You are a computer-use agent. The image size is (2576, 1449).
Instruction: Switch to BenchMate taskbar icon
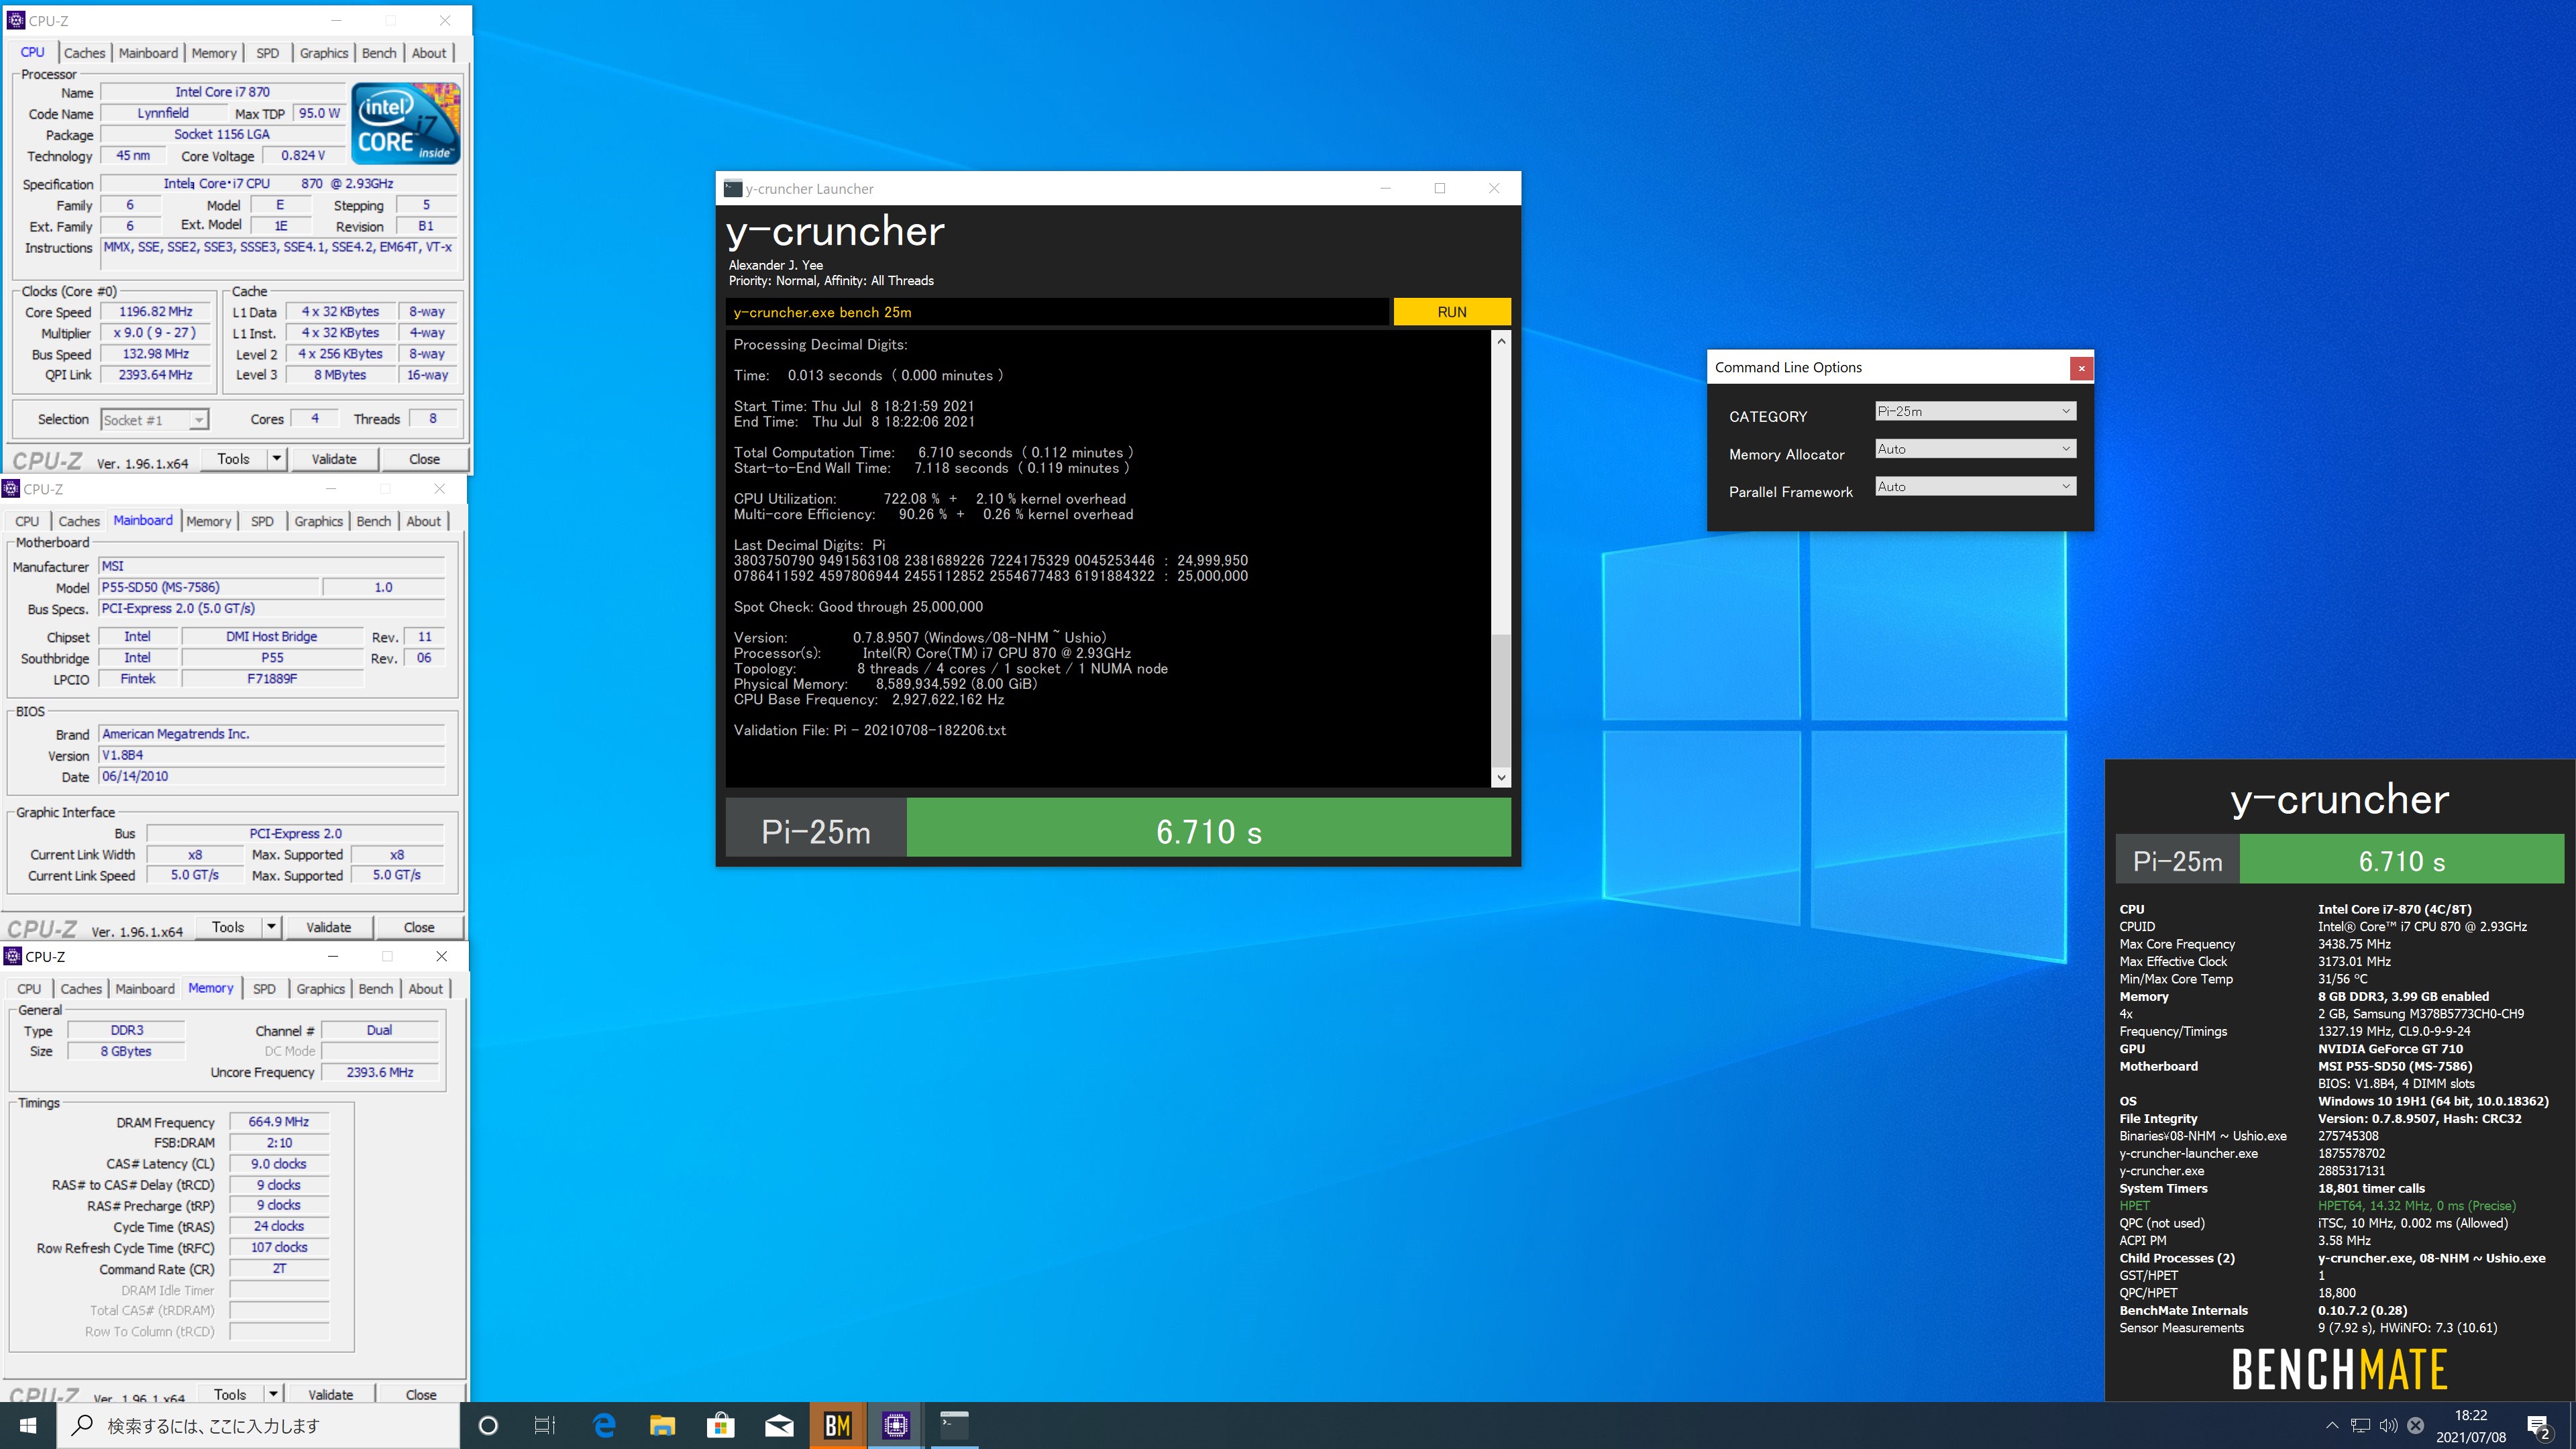click(x=837, y=1425)
